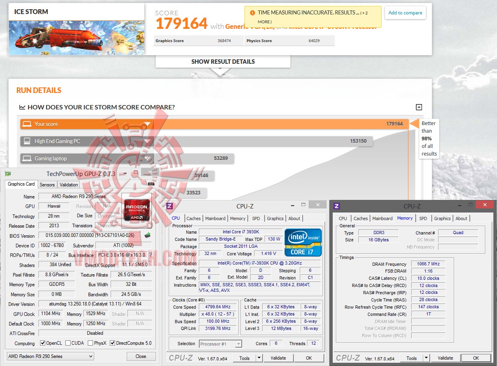Click the right CPU-Z purple Z icon
Viewport: 497px width, 366px height.
pyautogui.click(x=337, y=206)
